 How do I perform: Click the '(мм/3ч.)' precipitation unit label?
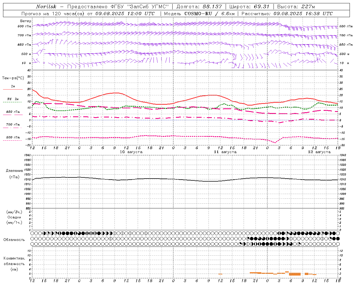click(14, 212)
